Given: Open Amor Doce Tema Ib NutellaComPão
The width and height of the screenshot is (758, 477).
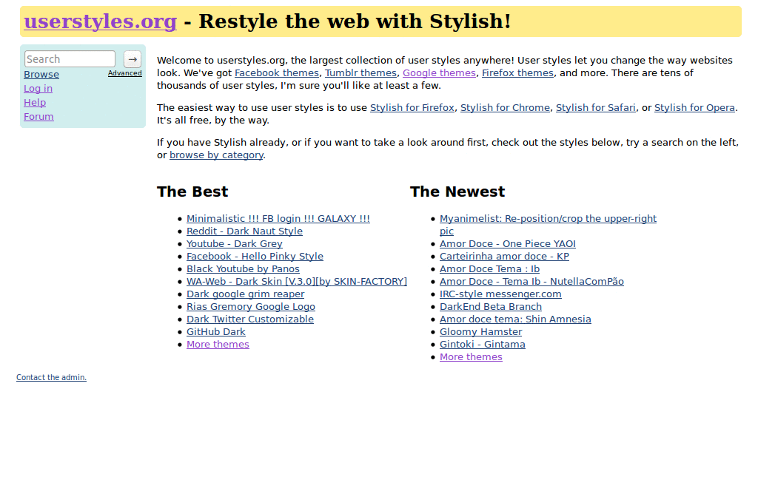Looking at the screenshot, I should coord(531,282).
